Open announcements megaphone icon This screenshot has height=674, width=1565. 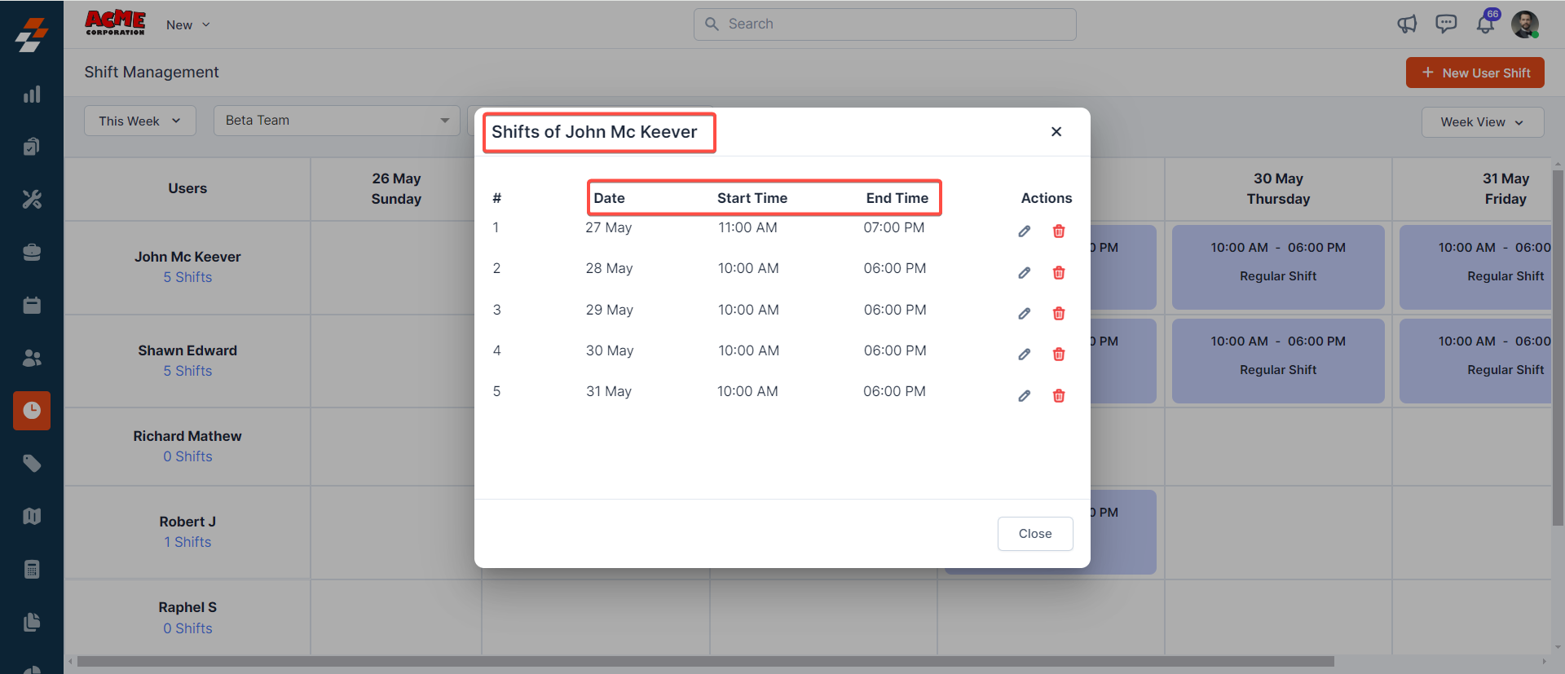pyautogui.click(x=1407, y=24)
